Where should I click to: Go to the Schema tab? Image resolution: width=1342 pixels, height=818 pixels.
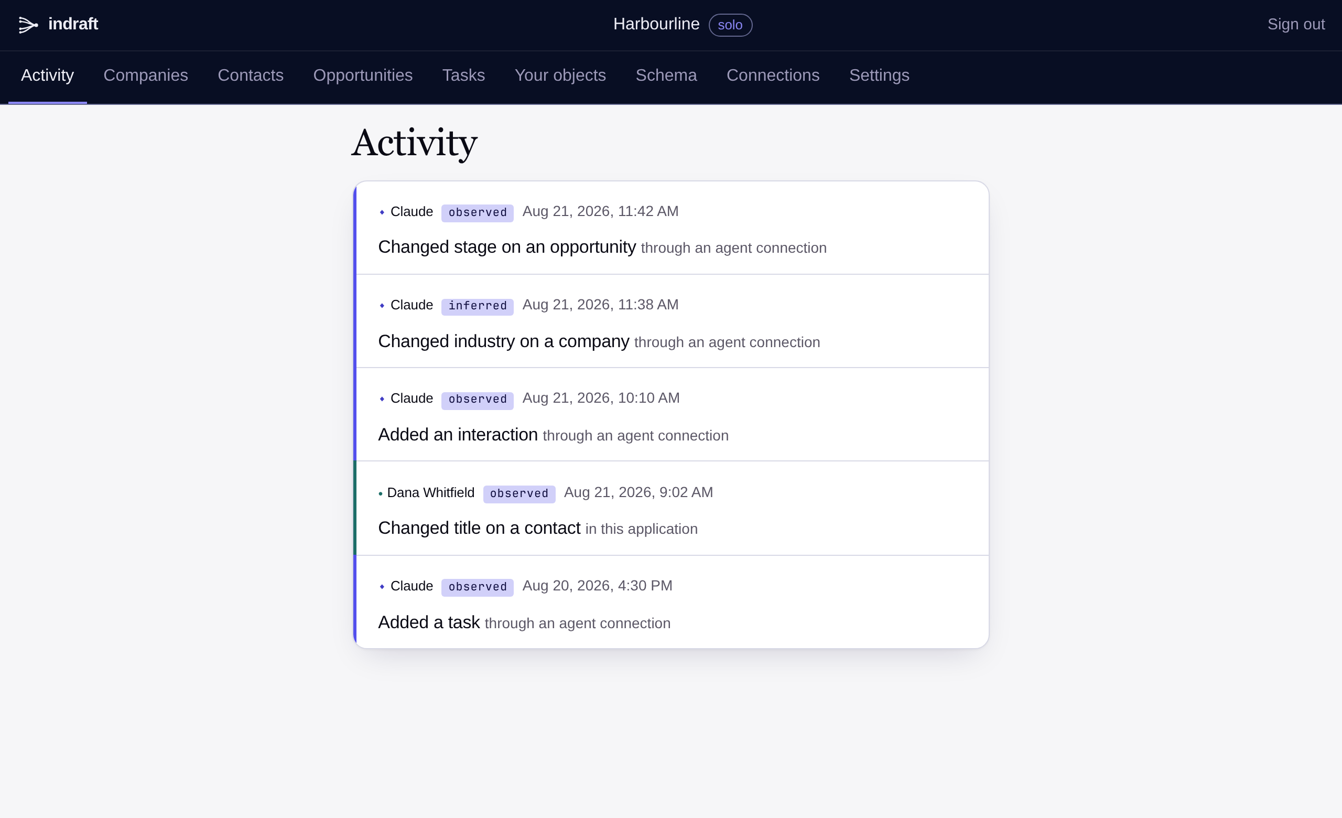[x=666, y=75]
